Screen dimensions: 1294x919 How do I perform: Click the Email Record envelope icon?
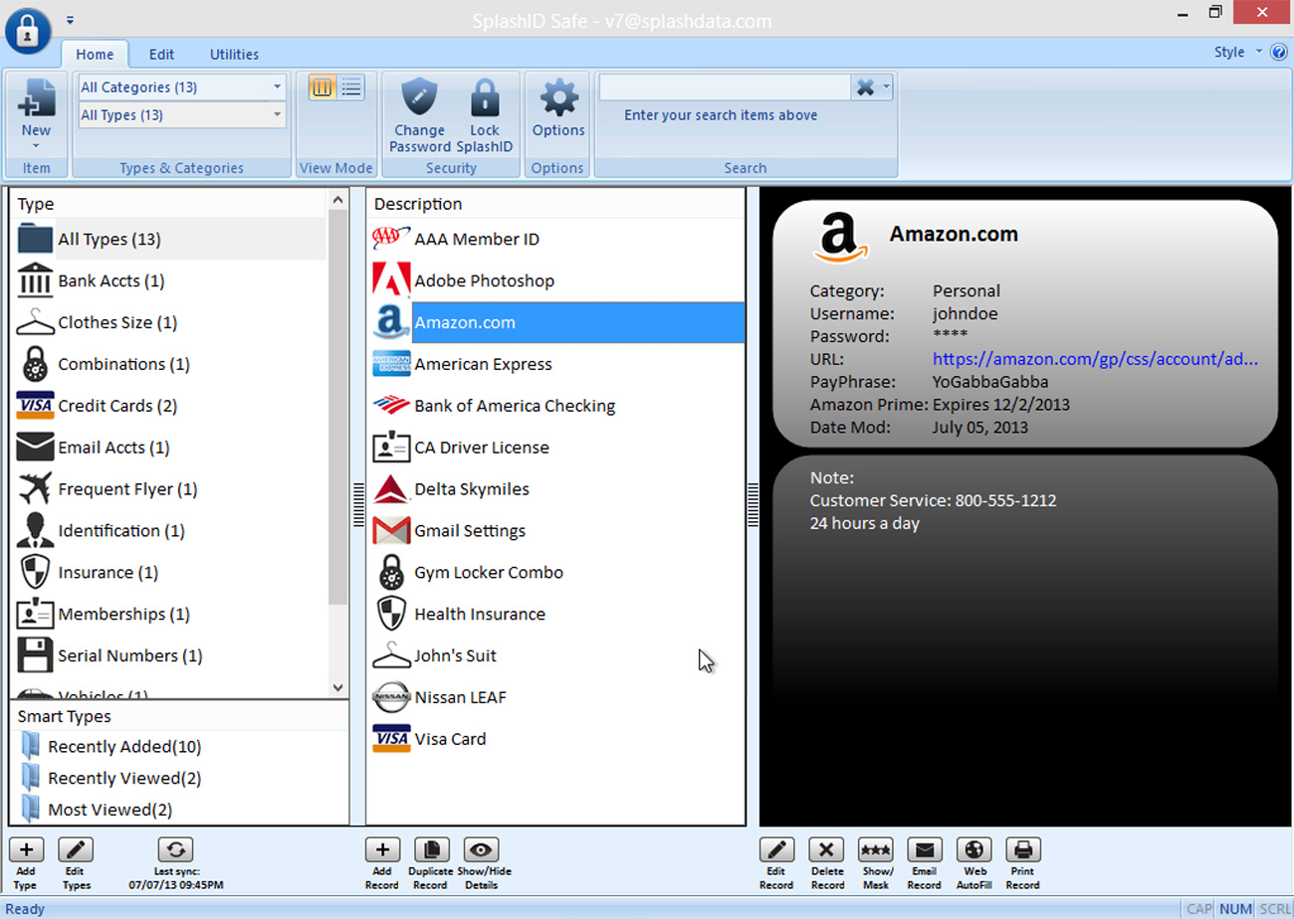click(x=925, y=849)
